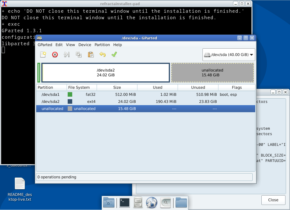Click the Paste partition clipboard icon
Image resolution: width=290 pixels, height=210 pixels.
click(x=91, y=55)
